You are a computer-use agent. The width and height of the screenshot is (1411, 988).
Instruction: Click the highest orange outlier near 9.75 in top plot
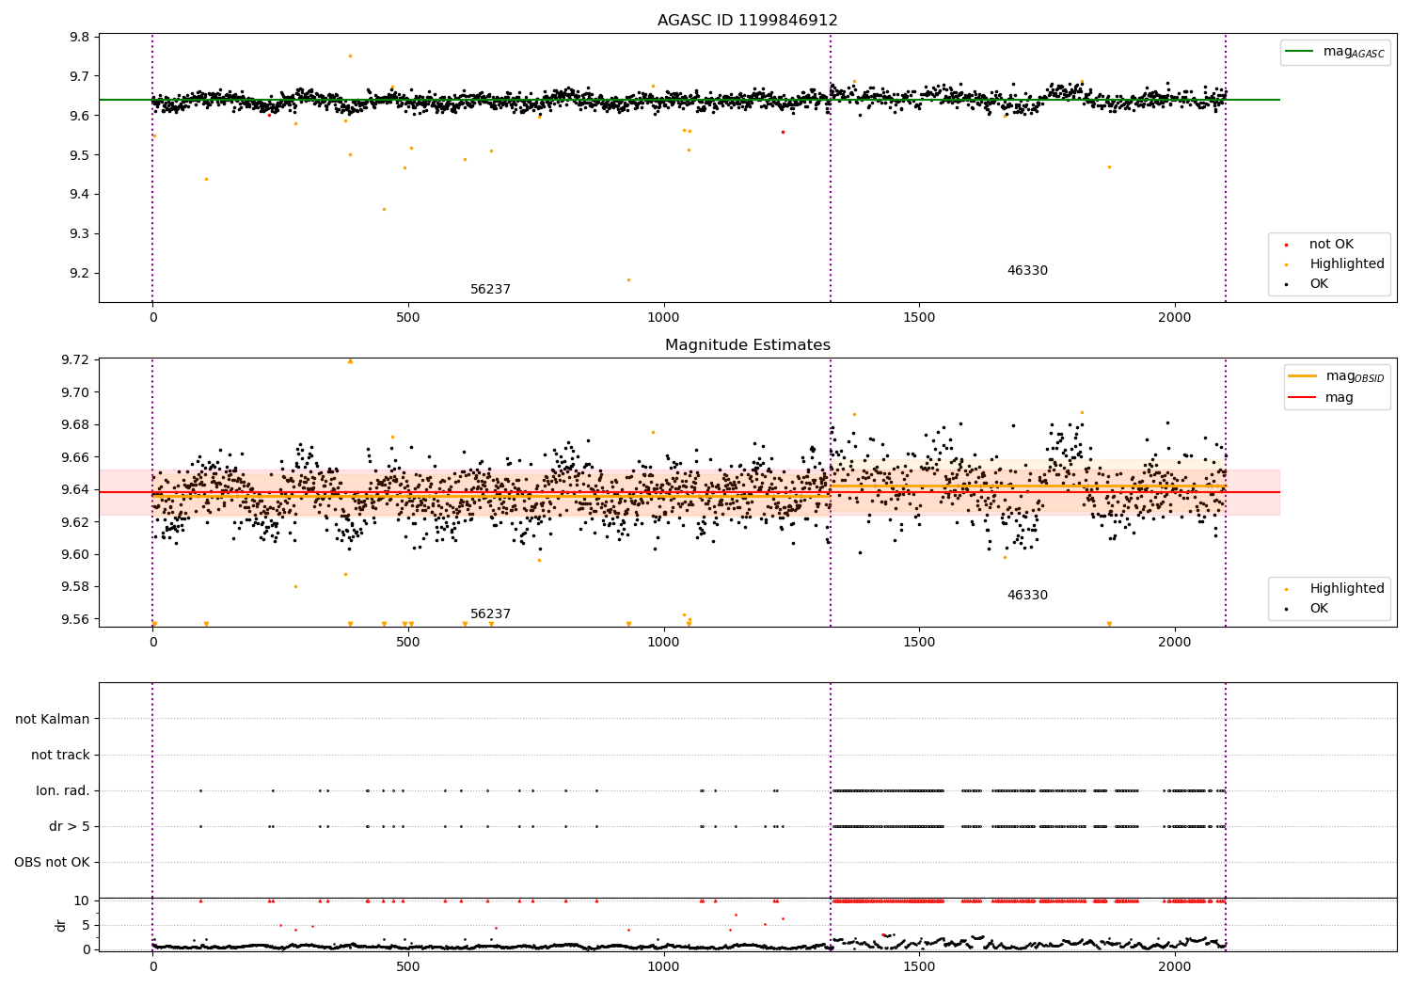[350, 56]
